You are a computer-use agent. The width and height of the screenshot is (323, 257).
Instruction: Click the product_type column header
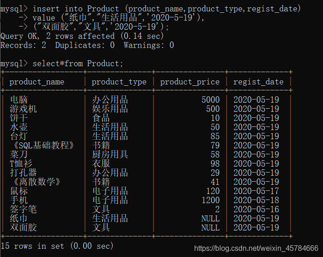point(119,82)
